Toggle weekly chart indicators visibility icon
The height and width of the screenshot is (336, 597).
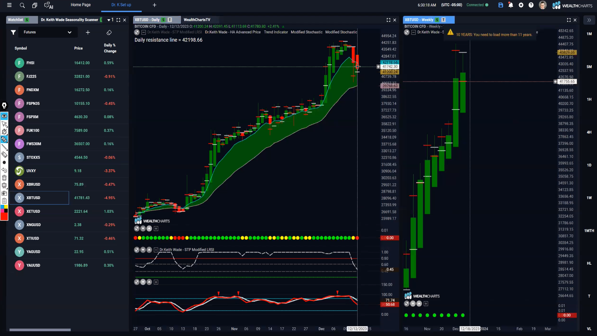pyautogui.click(x=407, y=32)
